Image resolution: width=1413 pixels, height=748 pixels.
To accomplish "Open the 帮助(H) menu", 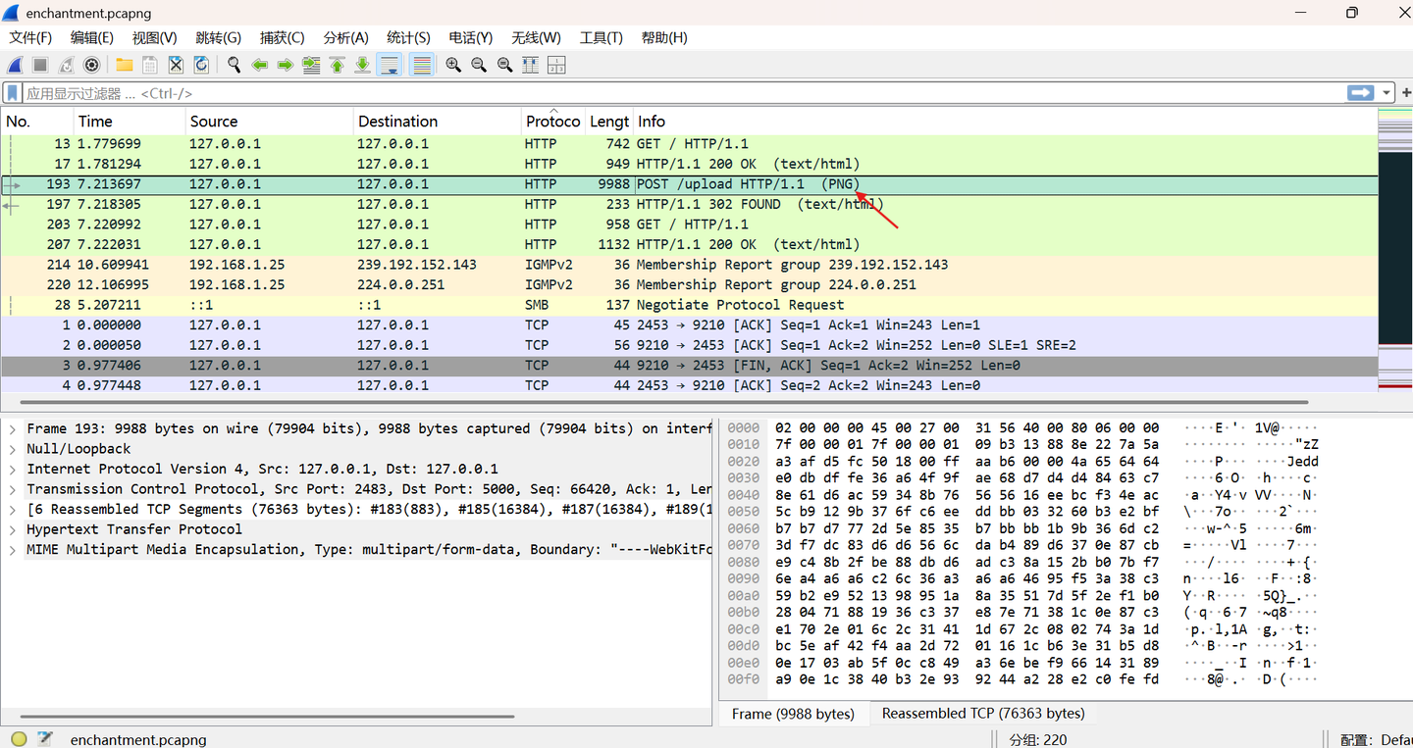I will point(663,37).
